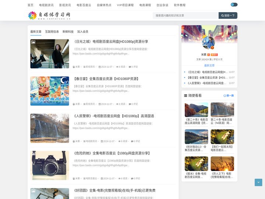Click the author avatar of 米素
This screenshot has height=199, width=265.
(209, 43)
